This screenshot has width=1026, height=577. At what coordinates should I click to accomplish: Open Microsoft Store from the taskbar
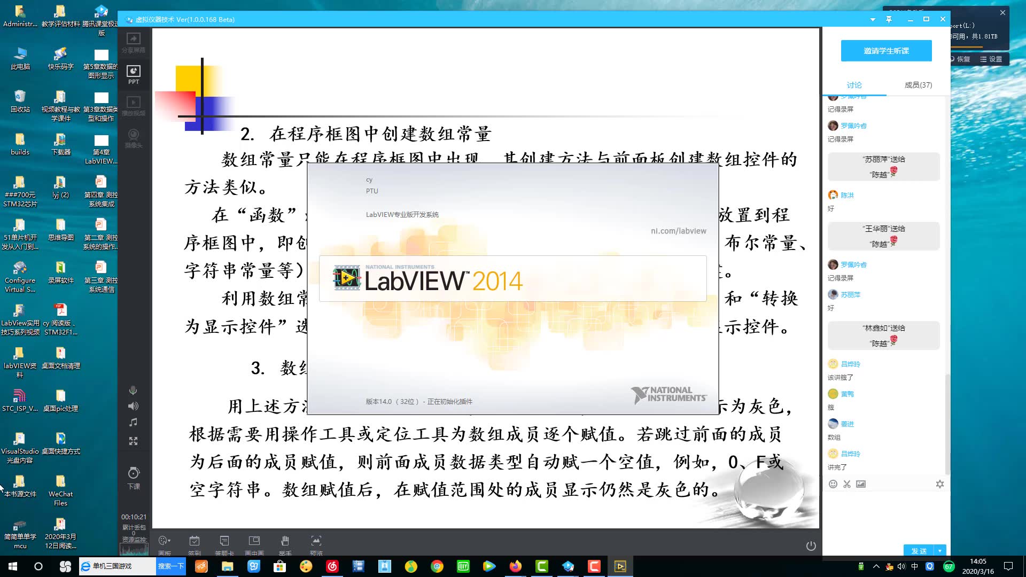[x=279, y=566]
